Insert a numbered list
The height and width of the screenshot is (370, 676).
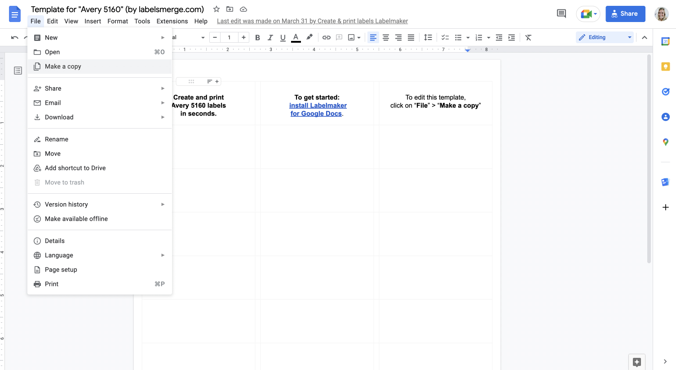click(479, 38)
